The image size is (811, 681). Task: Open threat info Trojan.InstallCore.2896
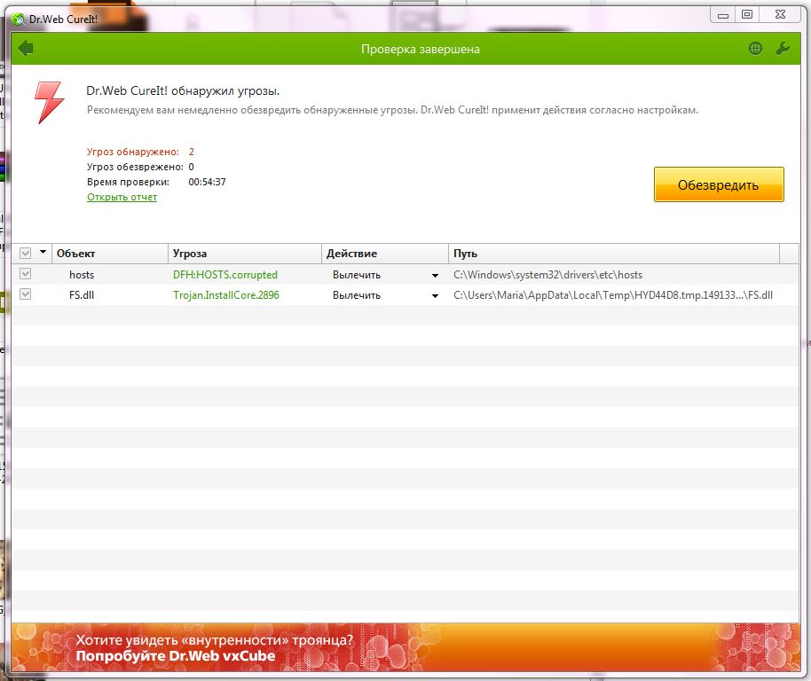[226, 295]
